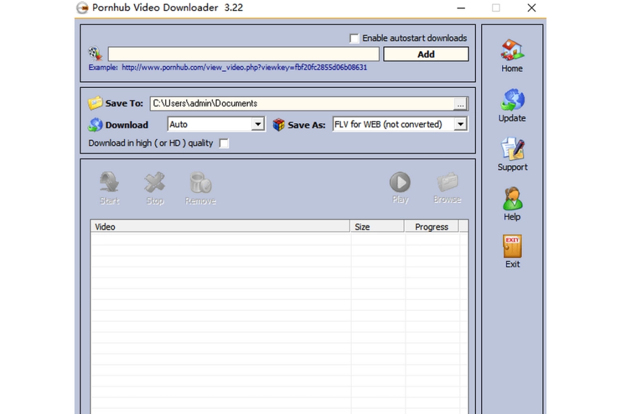Screen dimensions: 621x414
Task: Open Support from the right sidebar
Action: 512,153
